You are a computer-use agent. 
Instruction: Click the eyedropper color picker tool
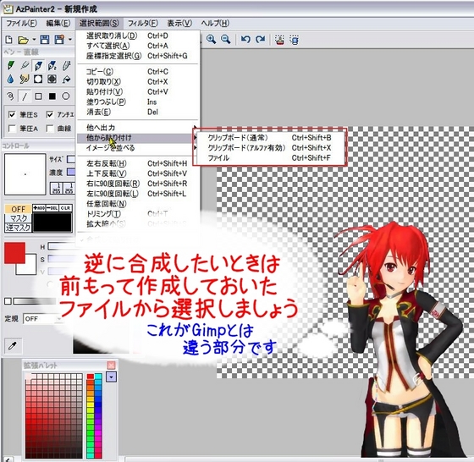click(x=13, y=346)
